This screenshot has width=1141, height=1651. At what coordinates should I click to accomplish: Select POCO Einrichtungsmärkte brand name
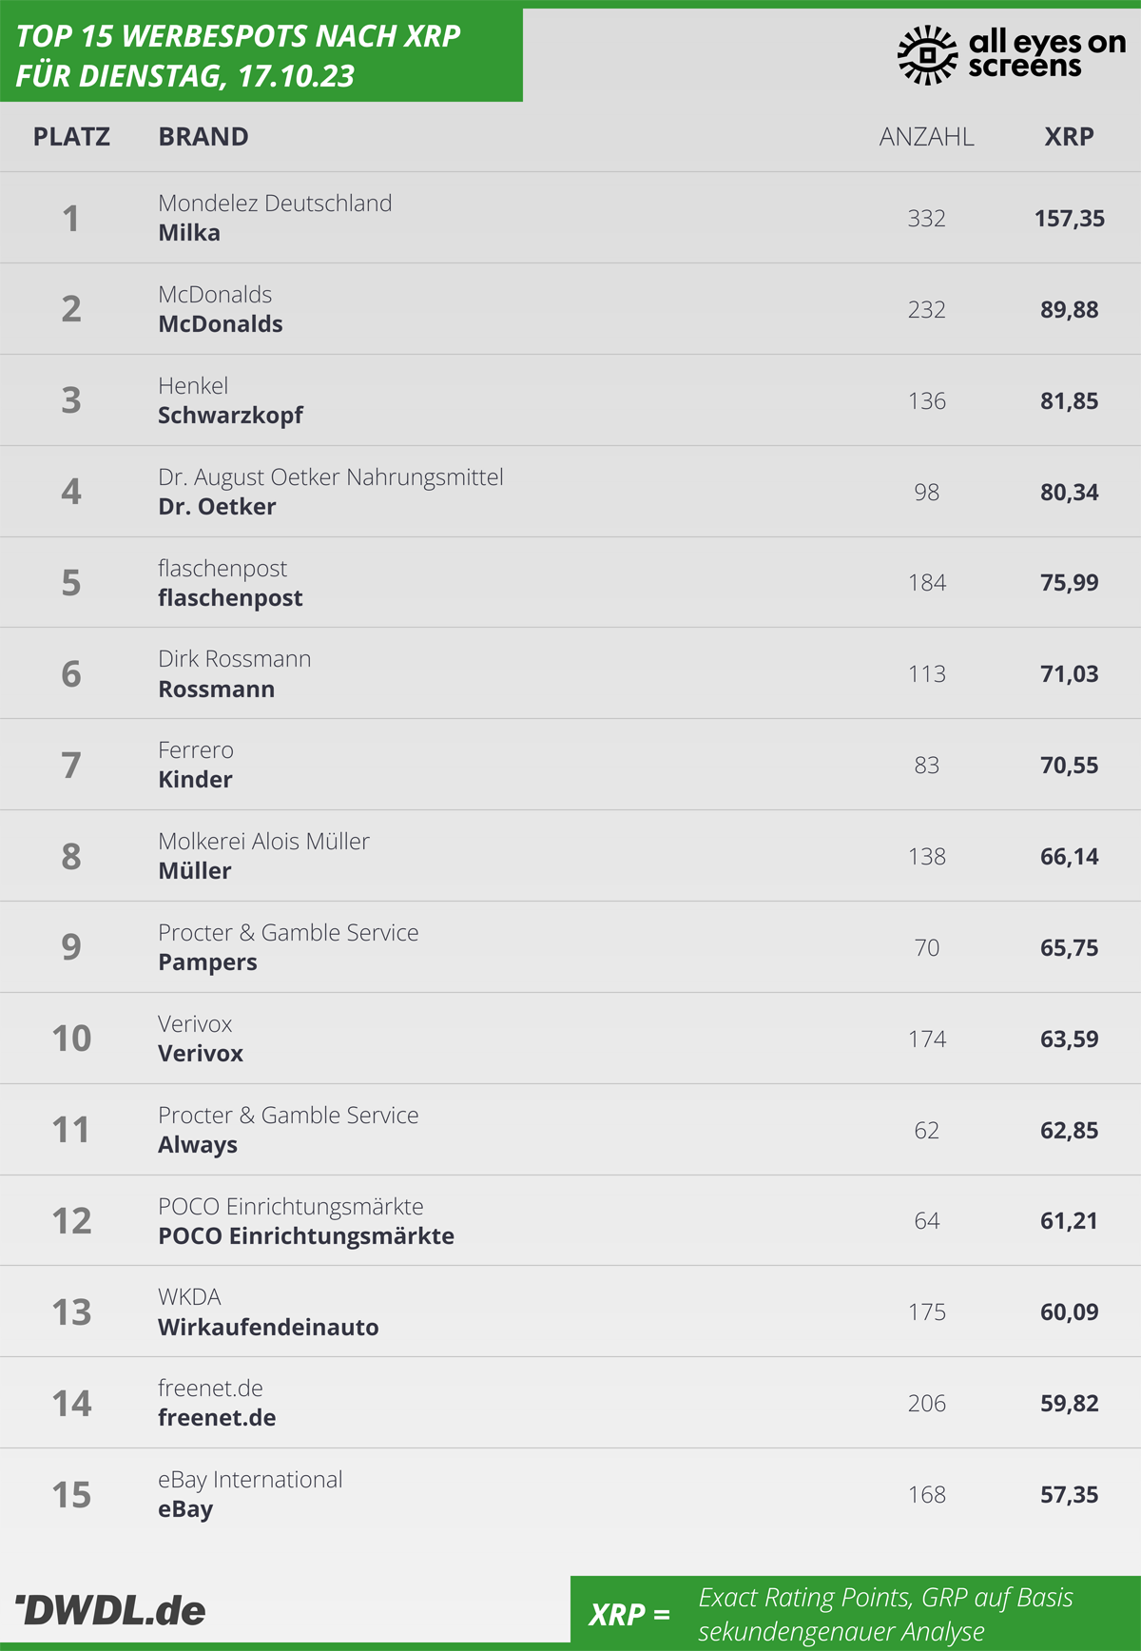click(306, 1236)
